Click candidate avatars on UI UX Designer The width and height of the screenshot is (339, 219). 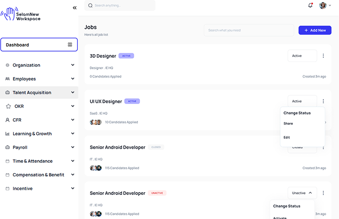[96, 122]
